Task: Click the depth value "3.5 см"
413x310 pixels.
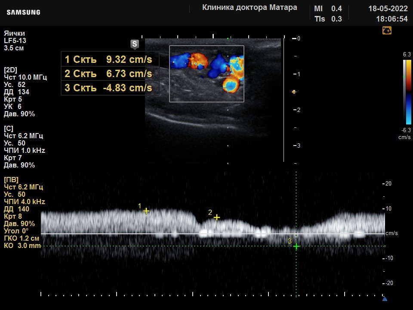Action: (14, 48)
